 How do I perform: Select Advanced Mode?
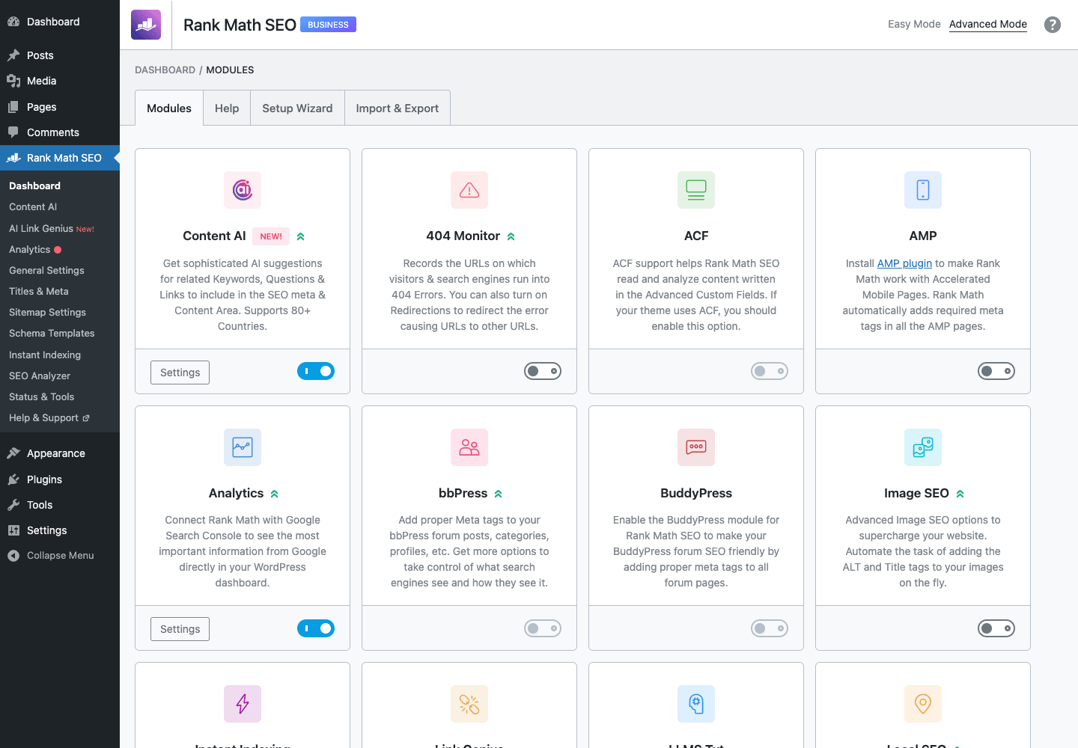988,24
